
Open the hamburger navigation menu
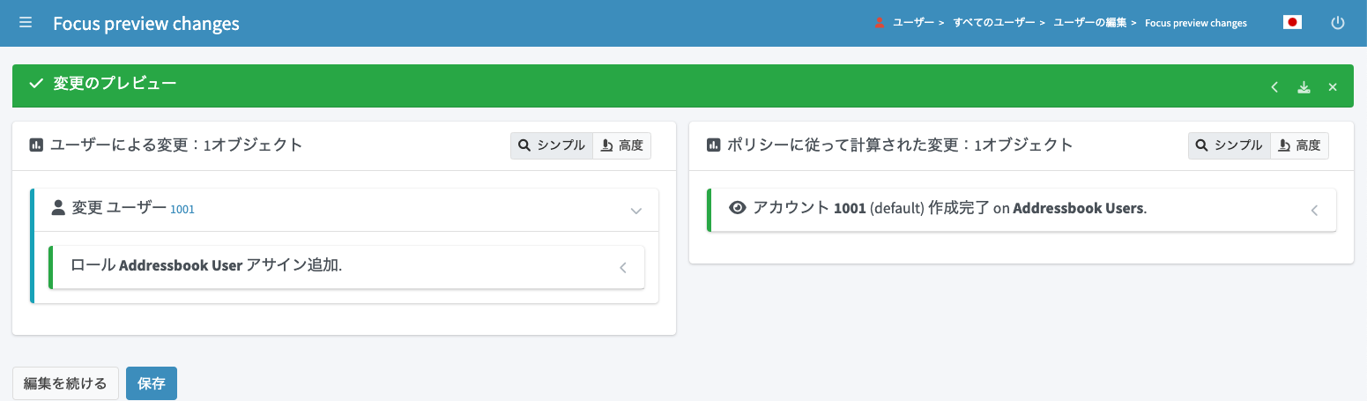pyautogui.click(x=26, y=23)
